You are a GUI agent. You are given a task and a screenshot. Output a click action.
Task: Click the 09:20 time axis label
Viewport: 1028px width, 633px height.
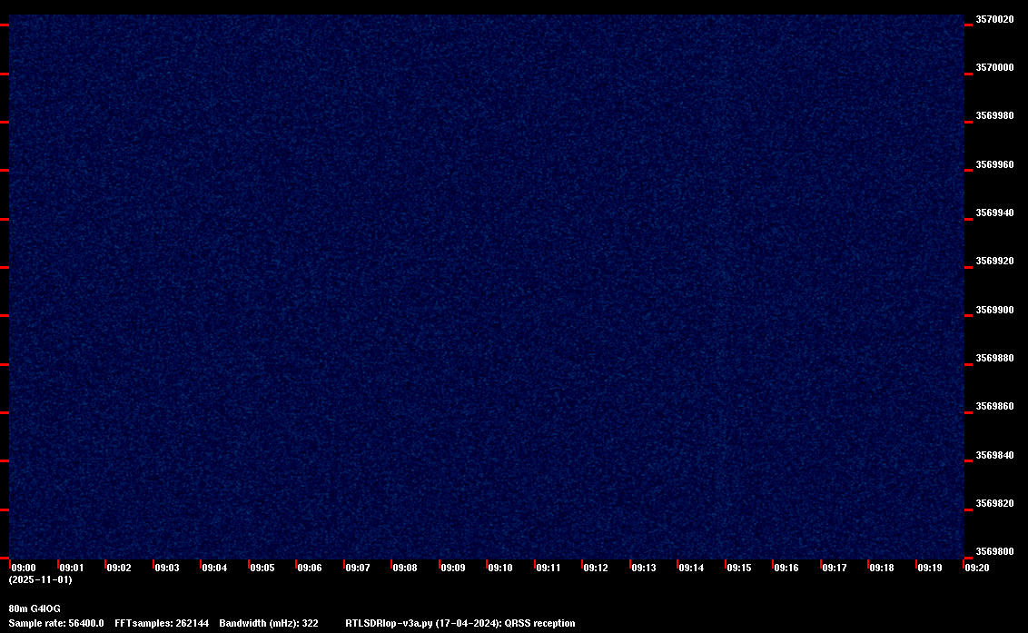pos(977,568)
